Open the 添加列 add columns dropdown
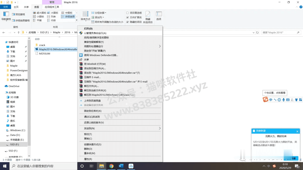 [98, 17]
